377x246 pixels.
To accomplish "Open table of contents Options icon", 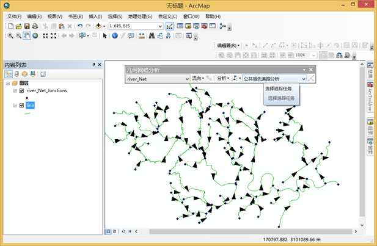I will click(x=43, y=74).
